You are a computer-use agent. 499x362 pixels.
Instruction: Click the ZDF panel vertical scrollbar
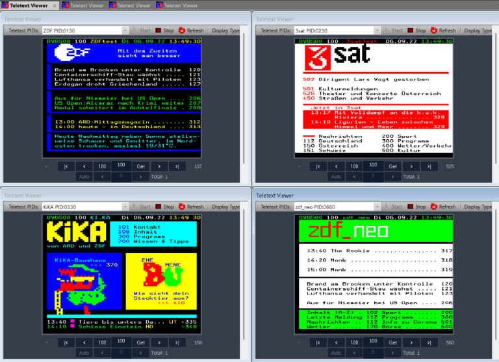pos(244,99)
